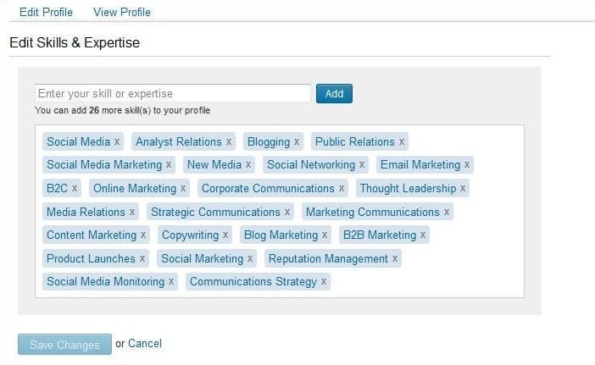Focus the skill or expertise input field

coord(173,94)
